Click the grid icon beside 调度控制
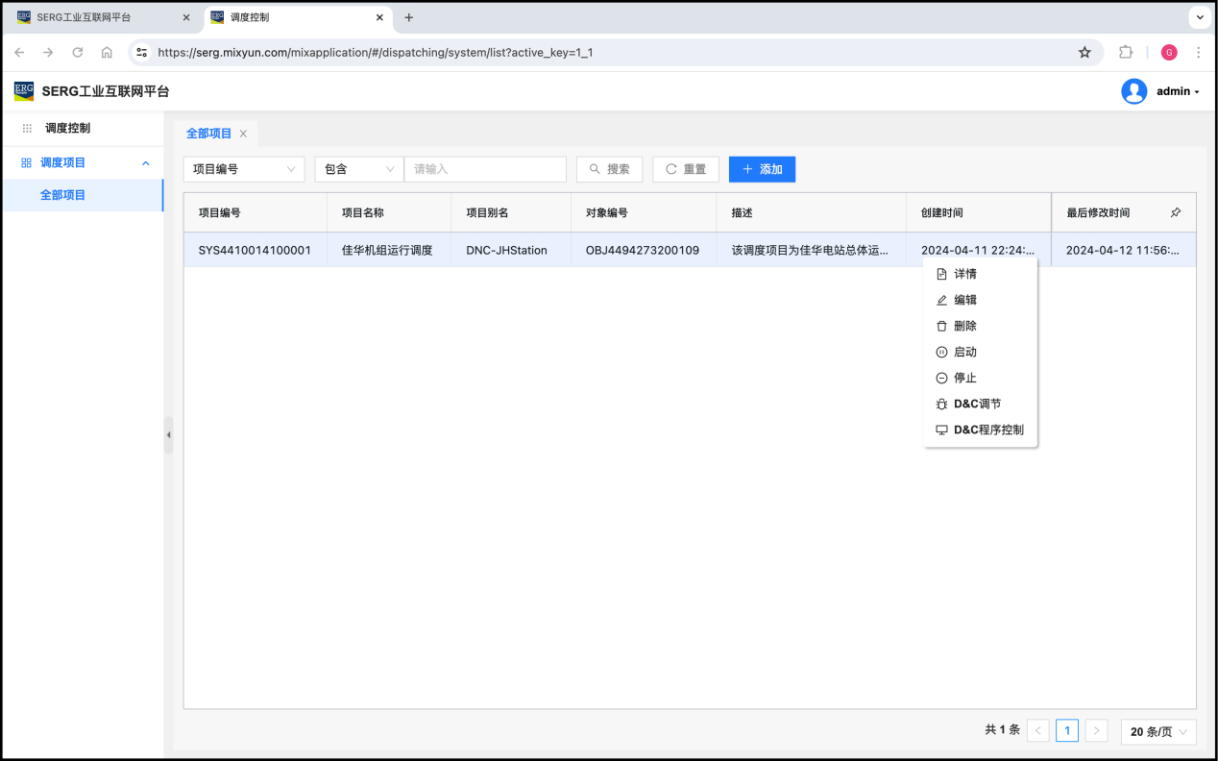The width and height of the screenshot is (1218, 761). tap(27, 128)
